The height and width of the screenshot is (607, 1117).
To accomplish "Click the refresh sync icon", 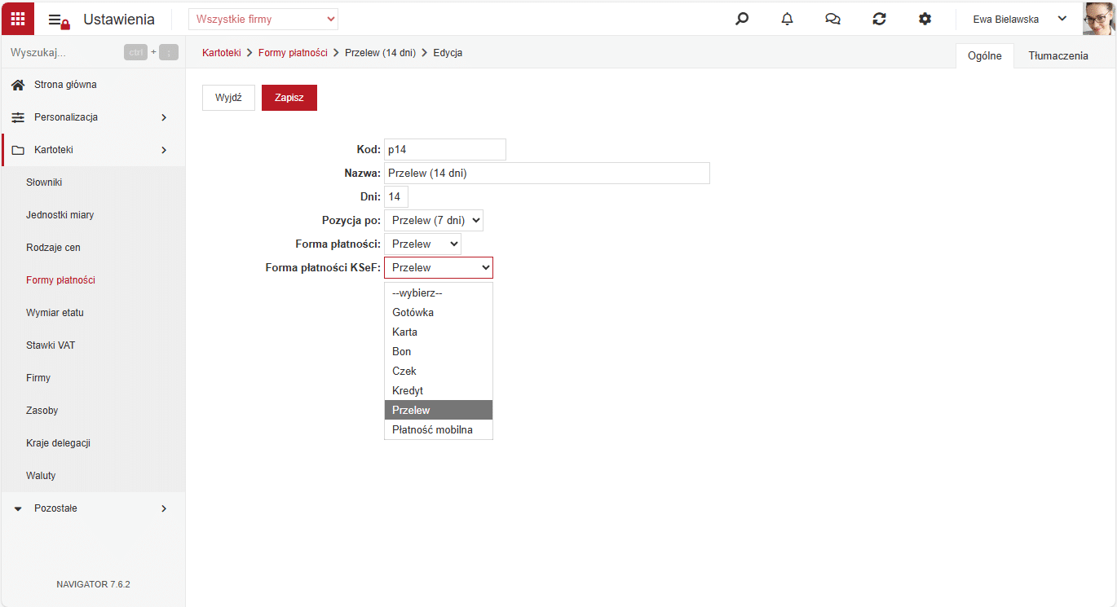I will (x=879, y=19).
